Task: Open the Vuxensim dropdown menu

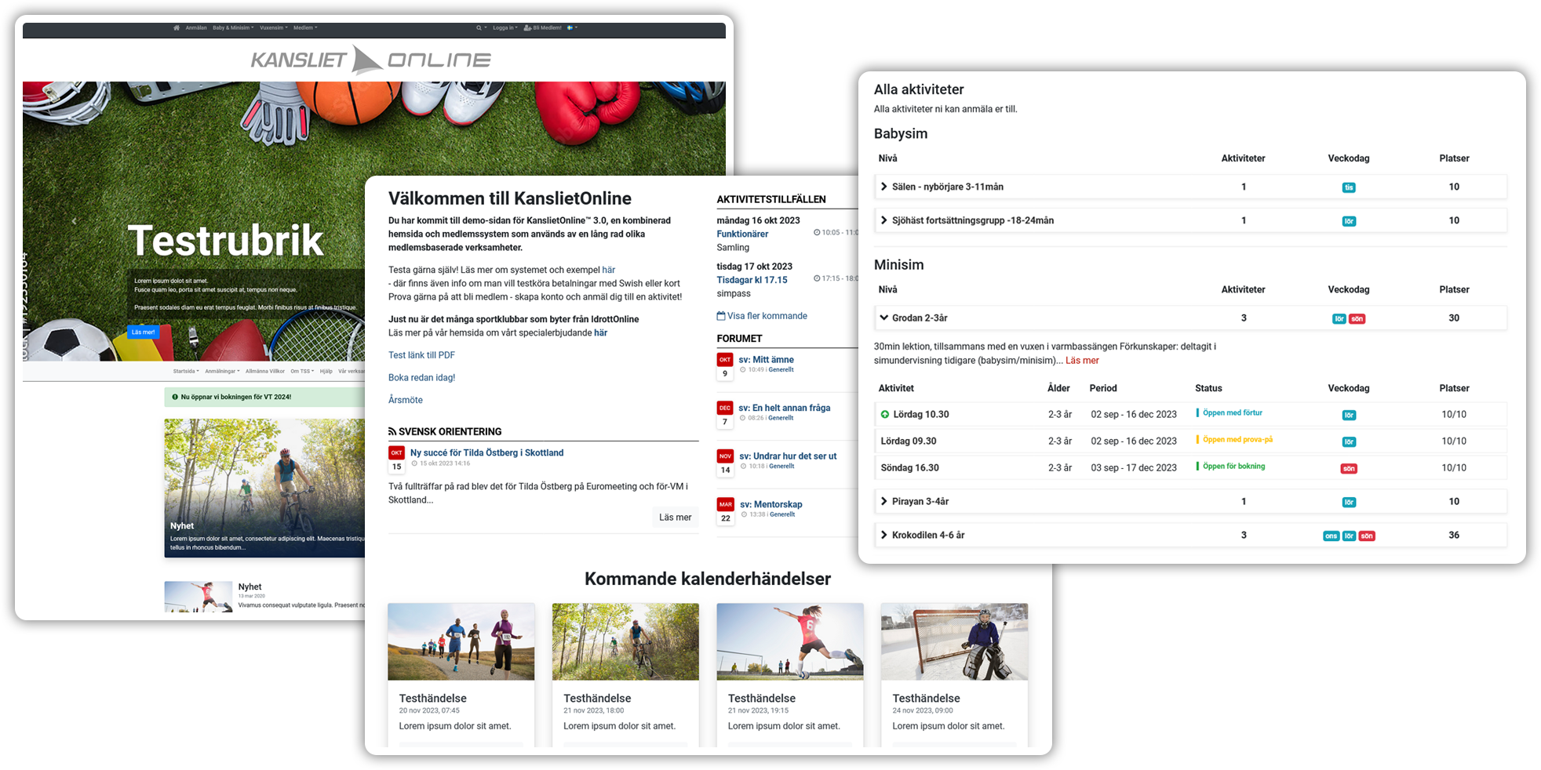Action: pyautogui.click(x=274, y=27)
